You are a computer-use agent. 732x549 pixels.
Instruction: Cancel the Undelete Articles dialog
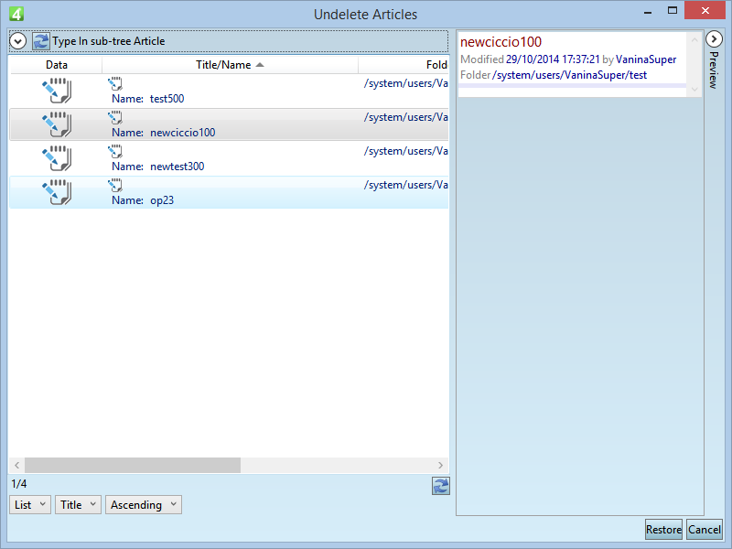pyautogui.click(x=704, y=530)
